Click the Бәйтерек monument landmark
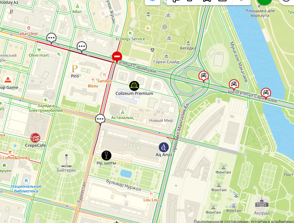 [x=66, y=161]
